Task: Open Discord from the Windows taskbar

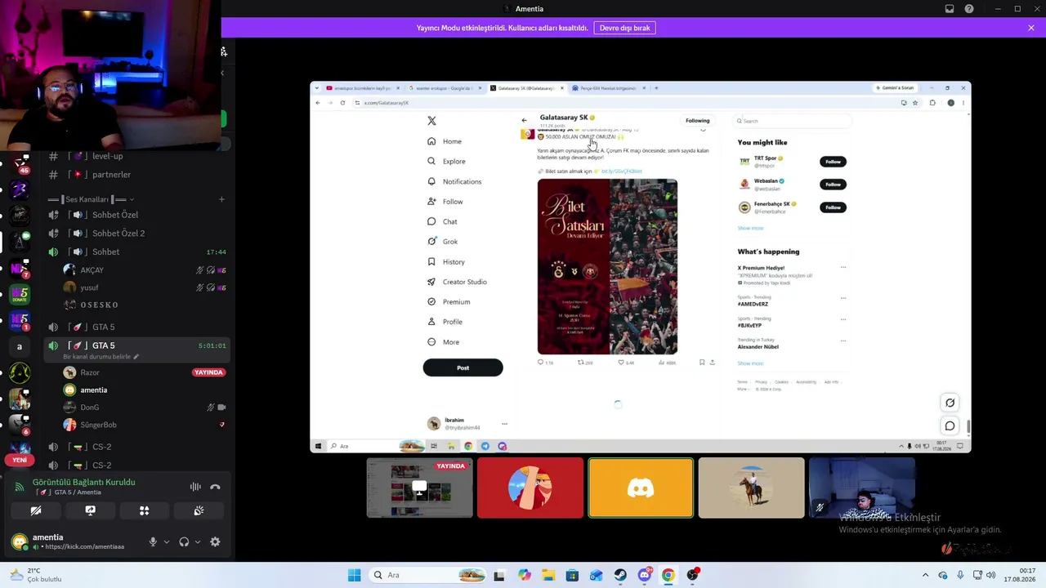Action: coord(644,575)
